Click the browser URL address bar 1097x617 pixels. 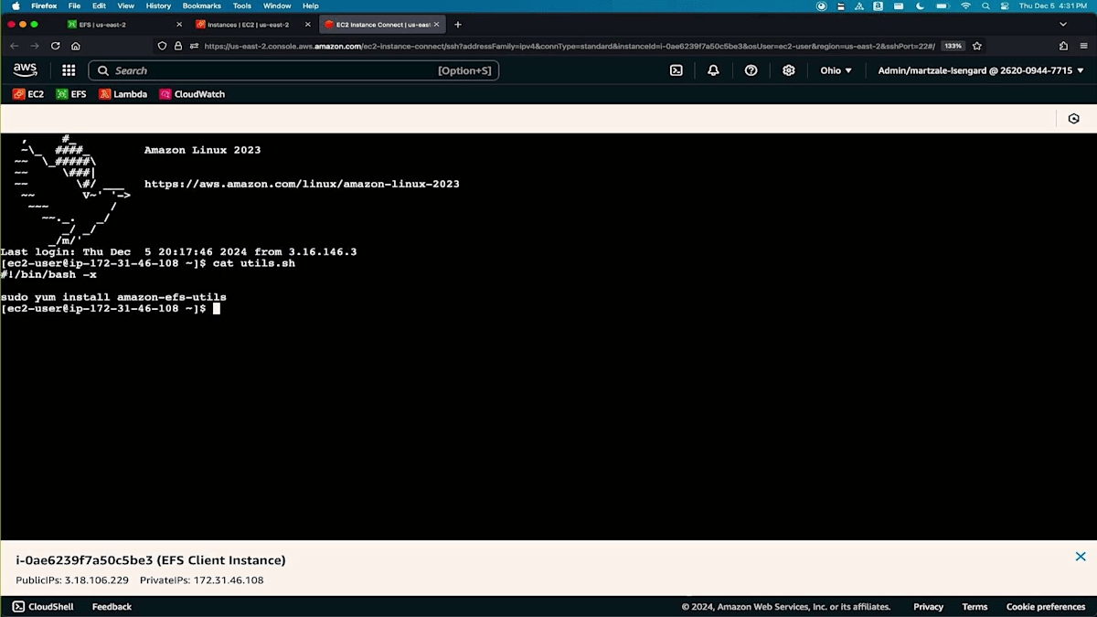[x=569, y=46]
